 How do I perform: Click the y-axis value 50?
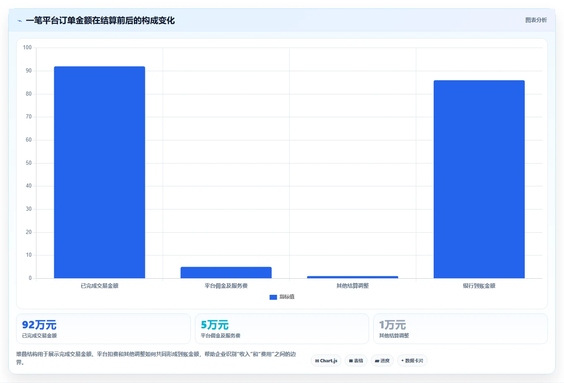click(x=29, y=163)
